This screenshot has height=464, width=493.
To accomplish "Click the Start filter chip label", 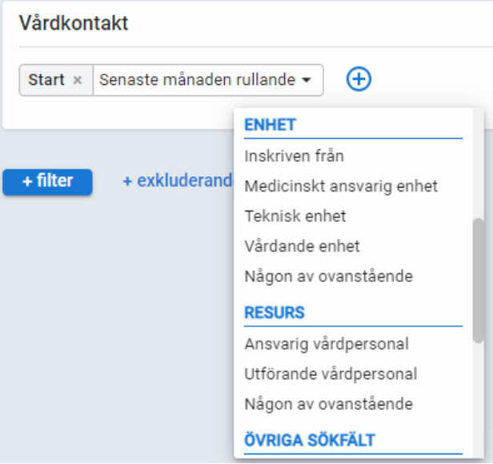I will tap(46, 80).
